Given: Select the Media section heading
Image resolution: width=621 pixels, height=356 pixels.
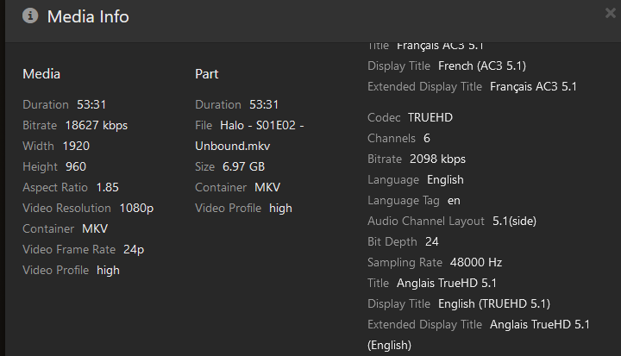Looking at the screenshot, I should pyautogui.click(x=41, y=74).
